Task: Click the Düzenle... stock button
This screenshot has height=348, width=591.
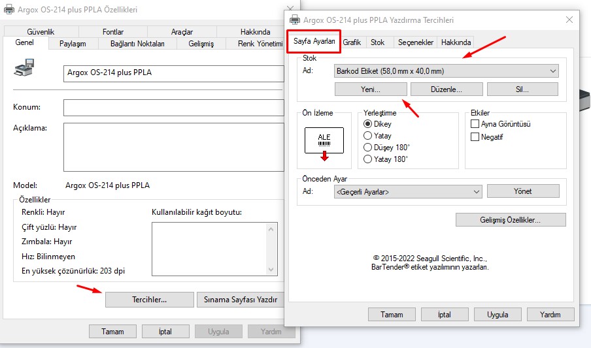Action: pos(447,89)
